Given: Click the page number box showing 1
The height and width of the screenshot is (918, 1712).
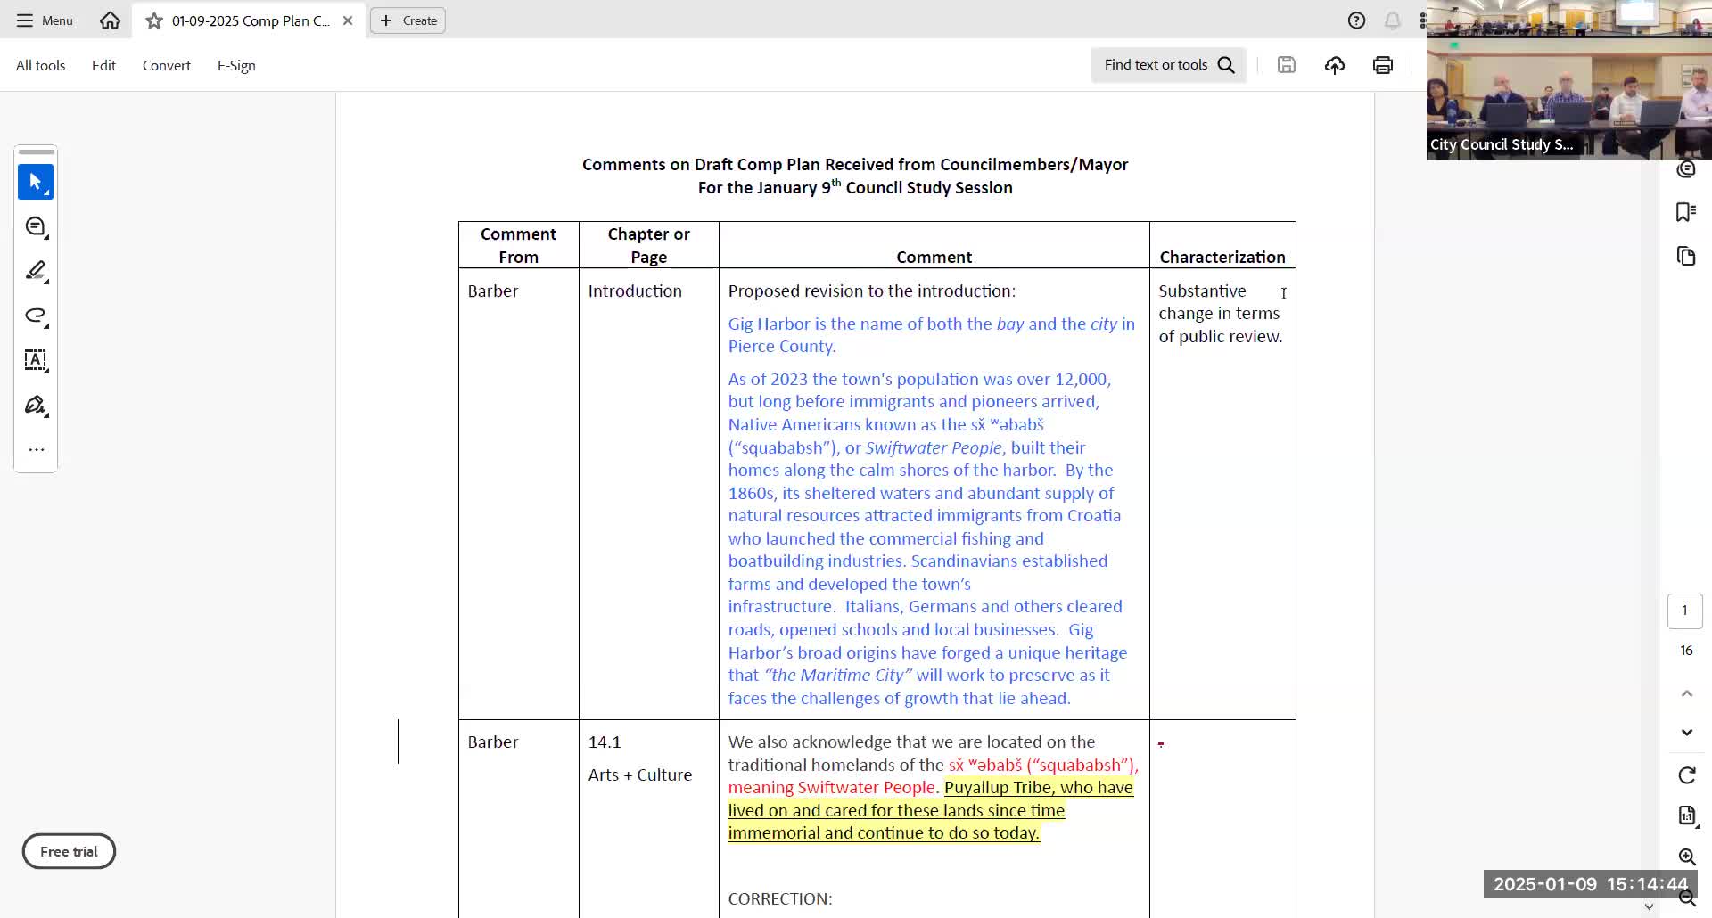Looking at the screenshot, I should pyautogui.click(x=1684, y=611).
